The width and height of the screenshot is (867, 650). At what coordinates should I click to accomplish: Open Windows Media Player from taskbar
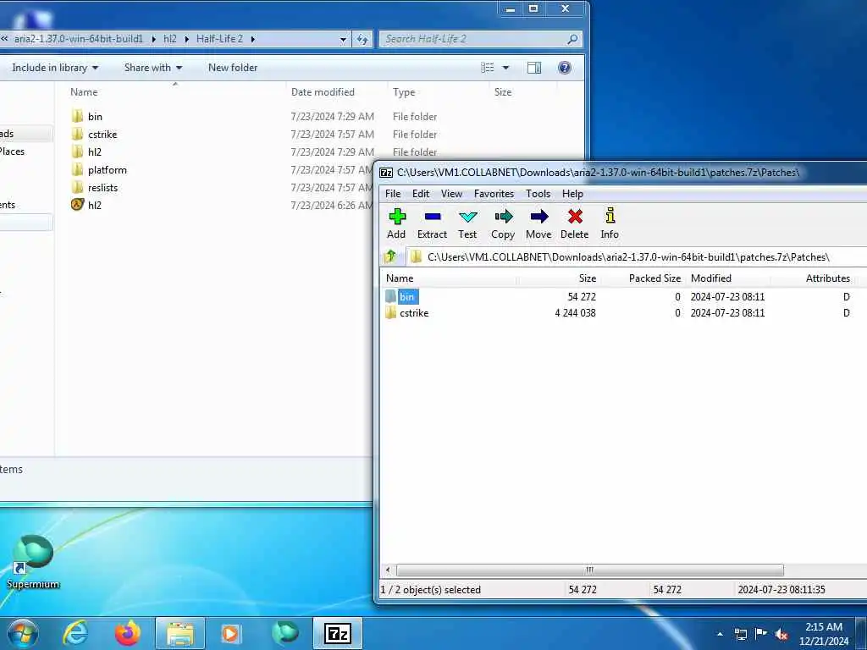230,633
